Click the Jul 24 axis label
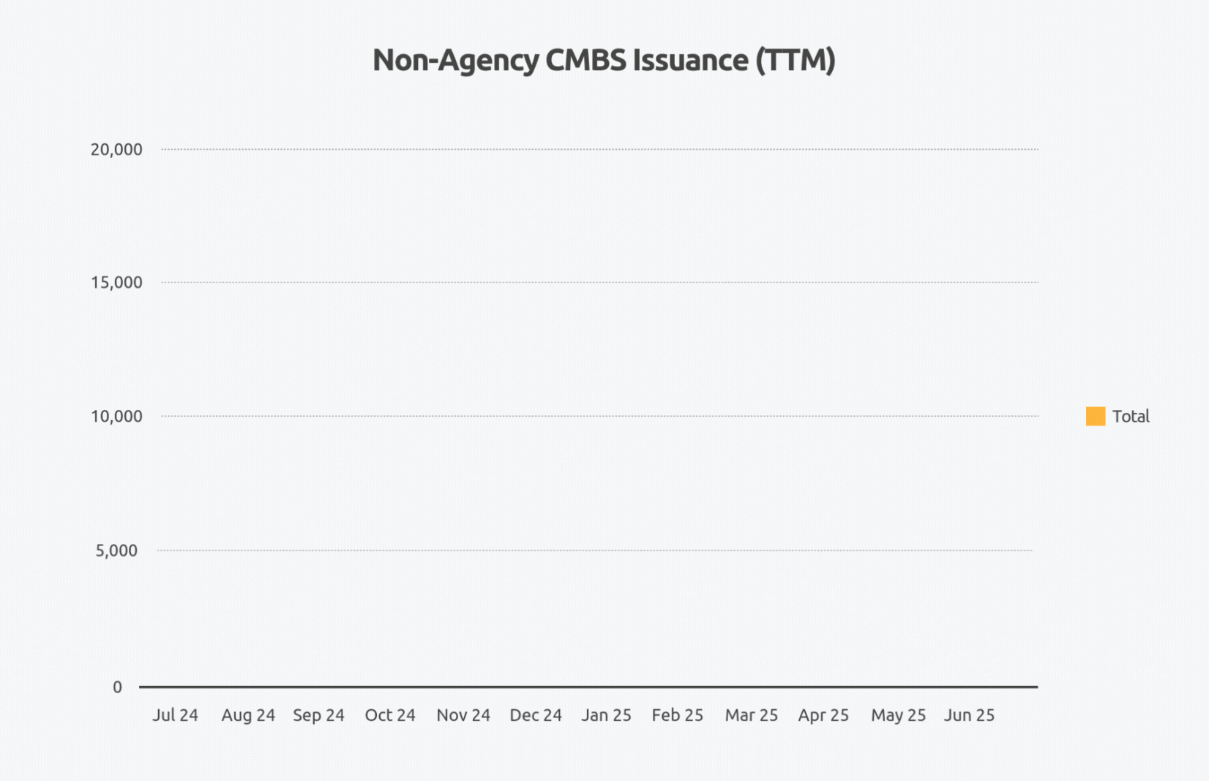Screen dimensions: 1209x781 pos(175,715)
